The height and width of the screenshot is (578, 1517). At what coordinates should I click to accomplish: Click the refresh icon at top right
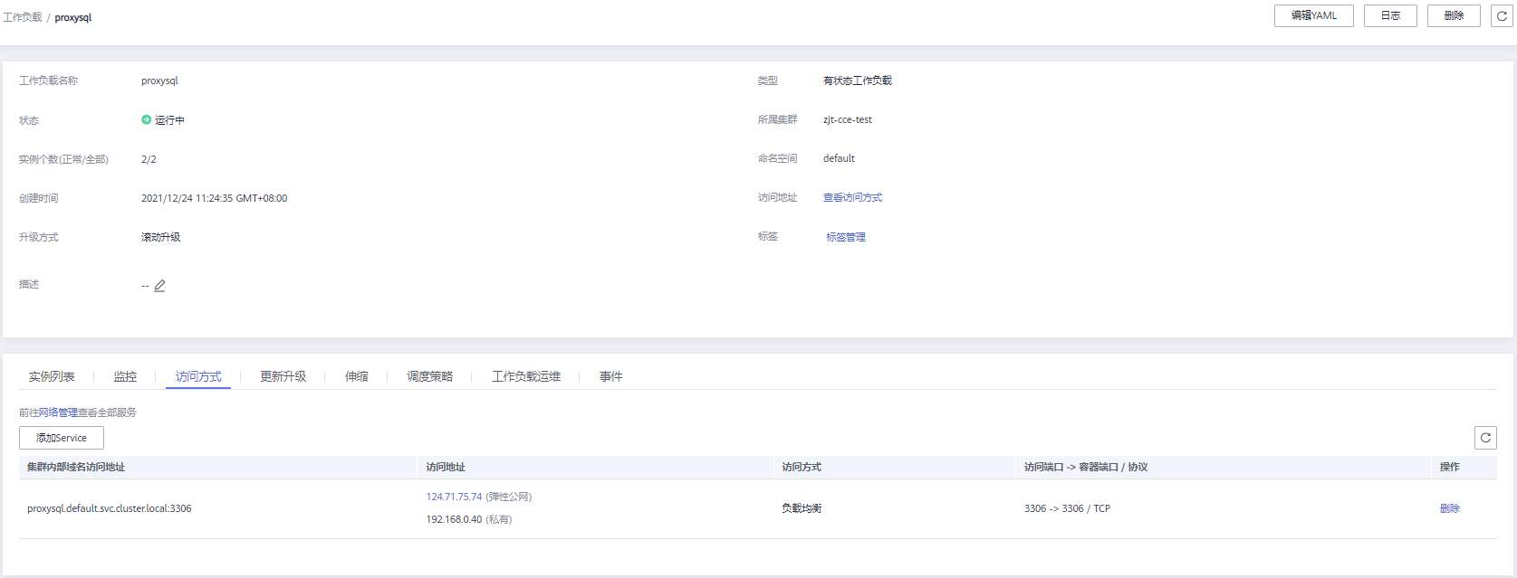click(x=1501, y=16)
